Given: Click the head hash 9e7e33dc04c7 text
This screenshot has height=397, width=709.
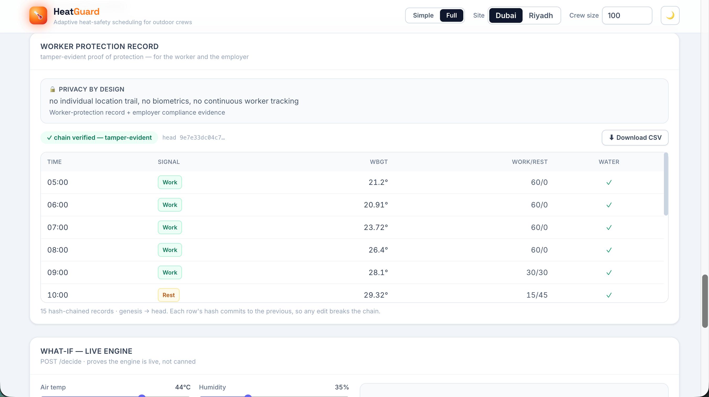Looking at the screenshot, I should click(x=194, y=138).
